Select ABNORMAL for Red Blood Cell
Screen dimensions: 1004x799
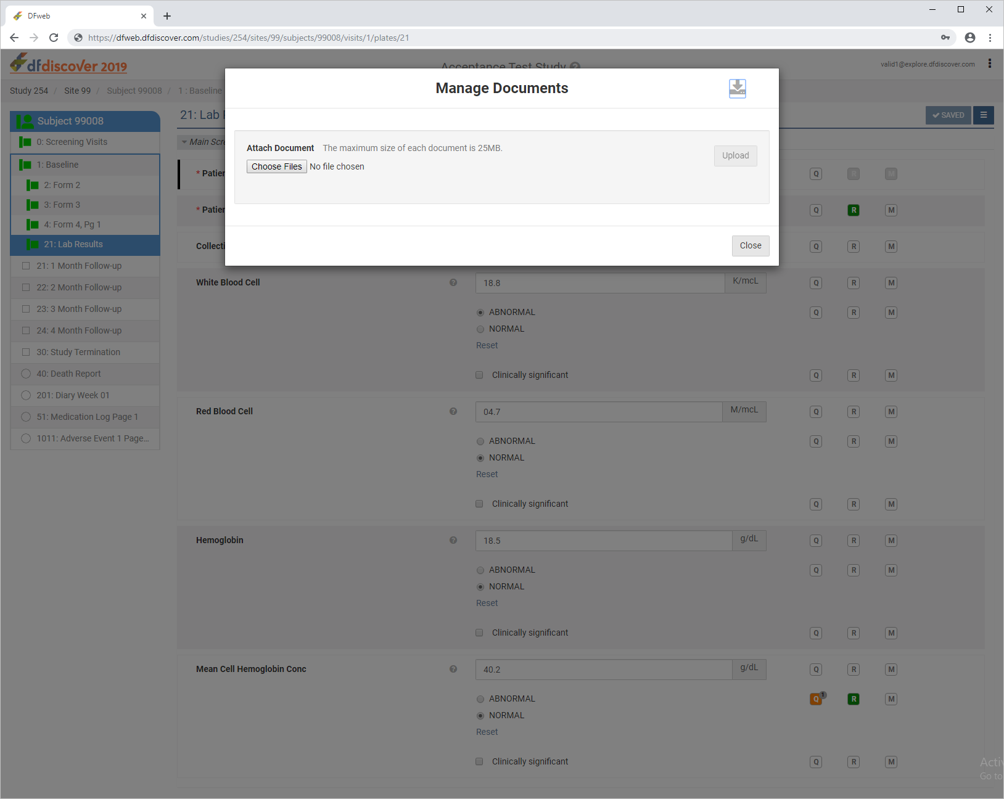480,441
